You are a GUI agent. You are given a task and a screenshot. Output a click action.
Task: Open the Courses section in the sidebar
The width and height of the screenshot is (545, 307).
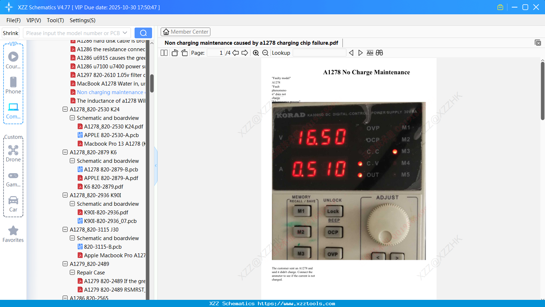click(13, 60)
